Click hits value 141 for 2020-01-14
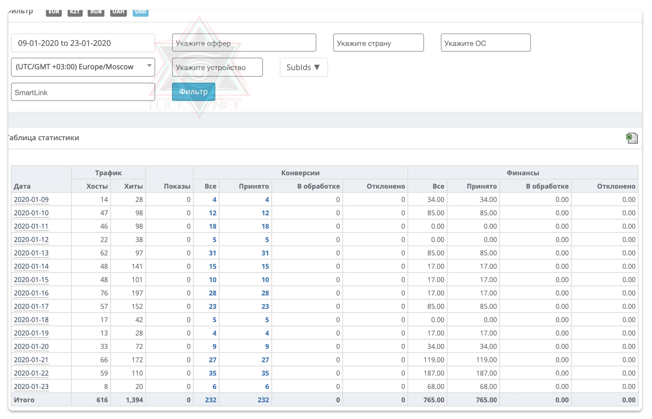Image resolution: width=652 pixels, height=419 pixels. (x=137, y=266)
